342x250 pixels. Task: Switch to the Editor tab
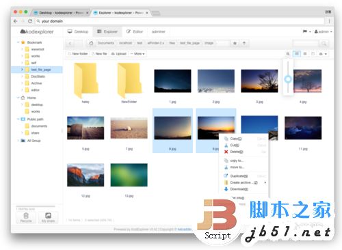point(135,31)
